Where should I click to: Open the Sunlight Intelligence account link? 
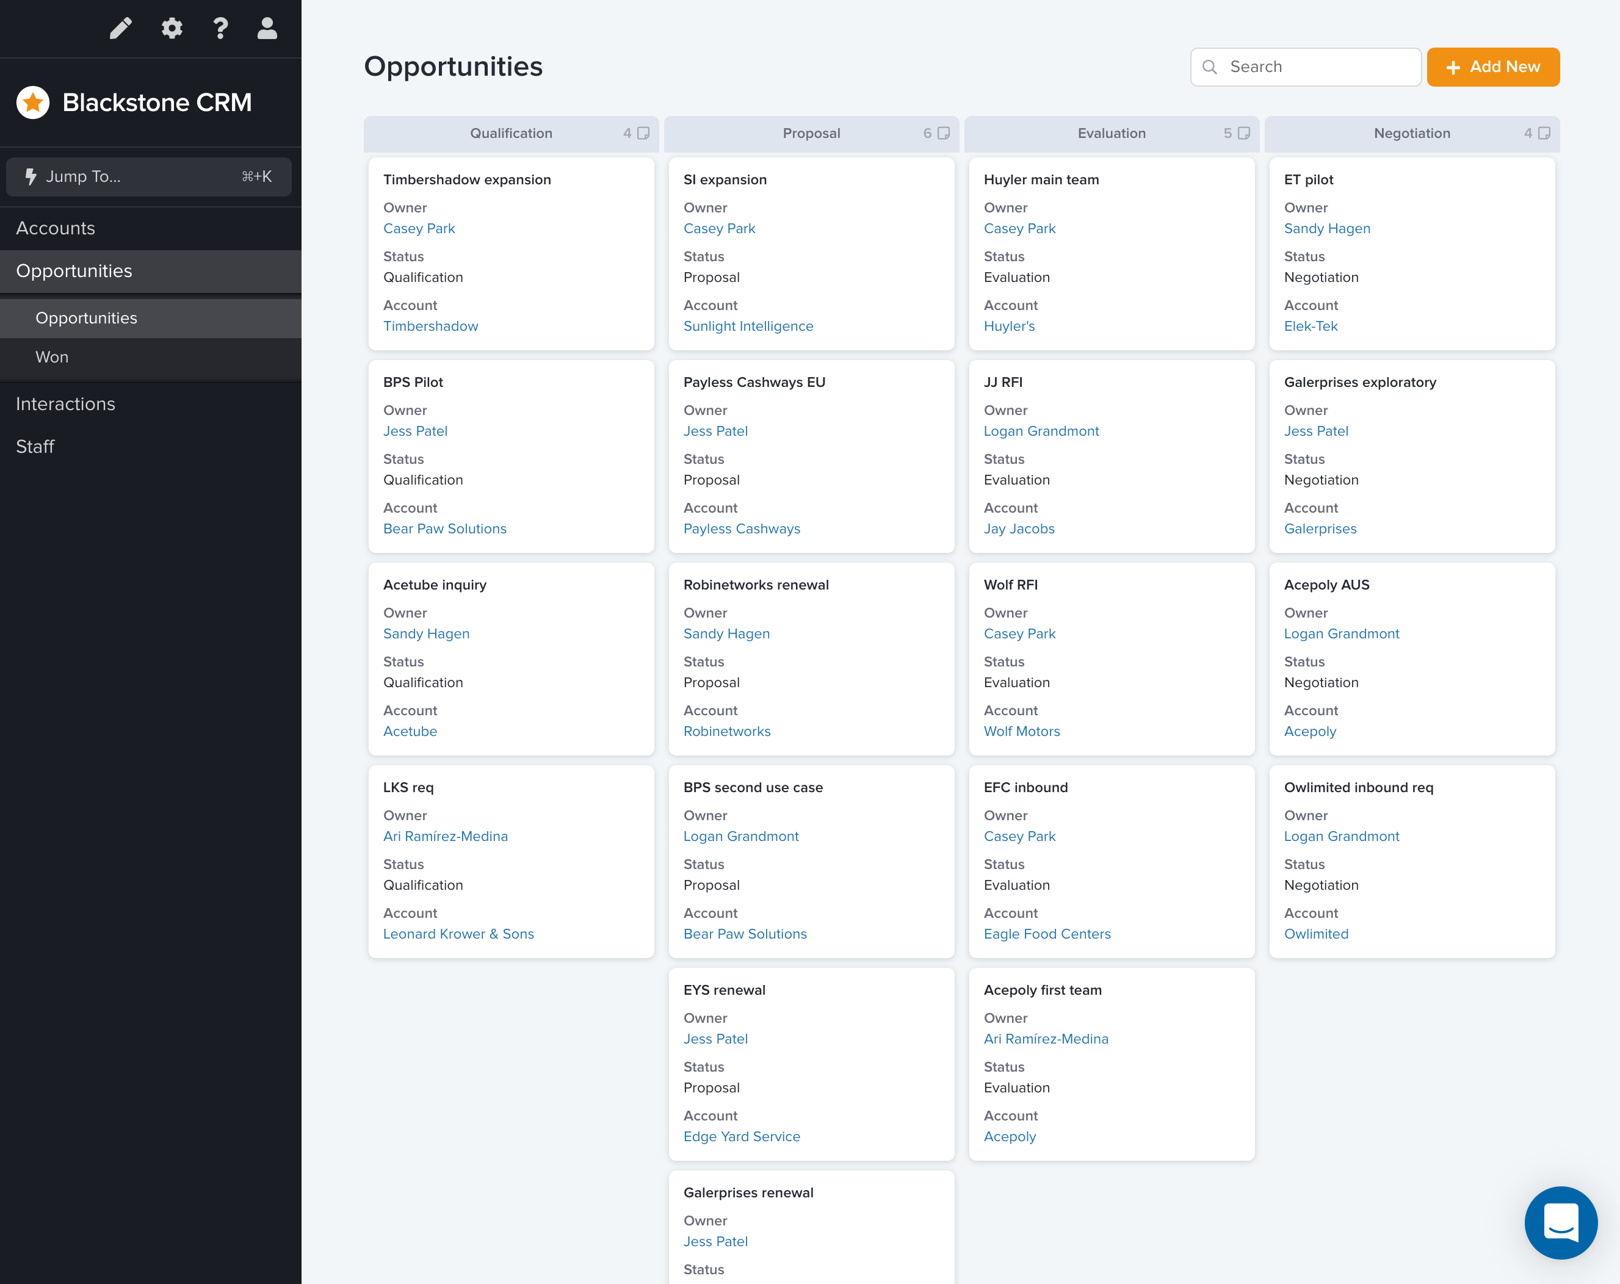(x=748, y=326)
